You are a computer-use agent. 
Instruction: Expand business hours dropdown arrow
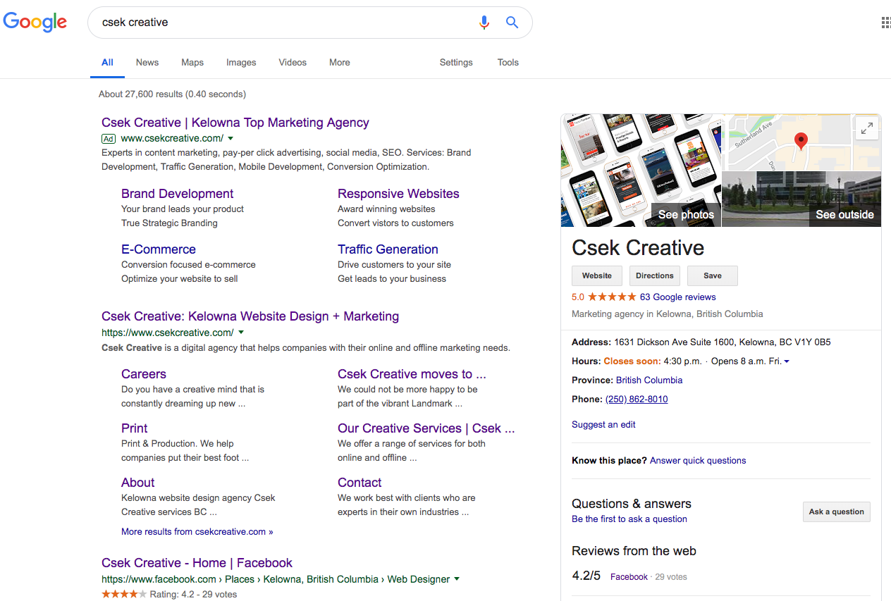pyautogui.click(x=787, y=361)
